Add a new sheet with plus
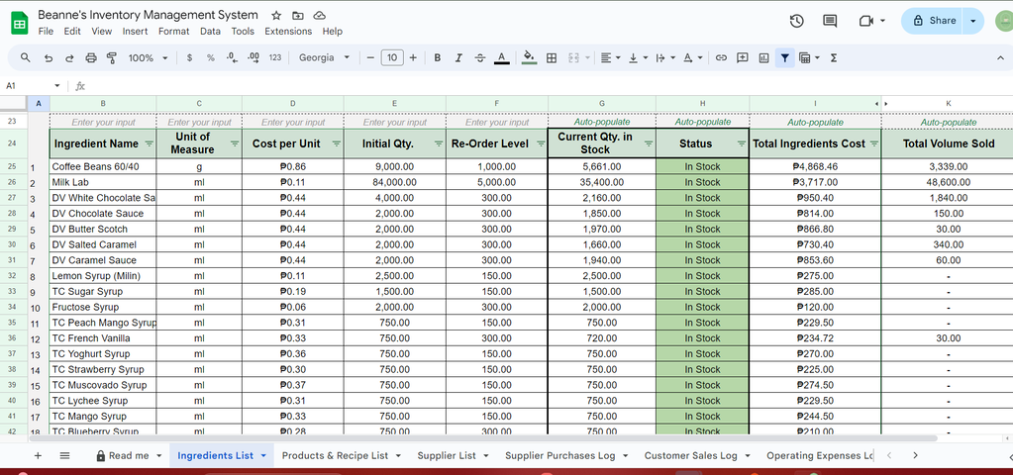The image size is (1013, 475). click(38, 455)
